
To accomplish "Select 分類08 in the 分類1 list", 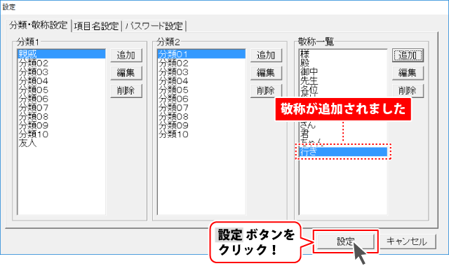I will pos(62,116).
